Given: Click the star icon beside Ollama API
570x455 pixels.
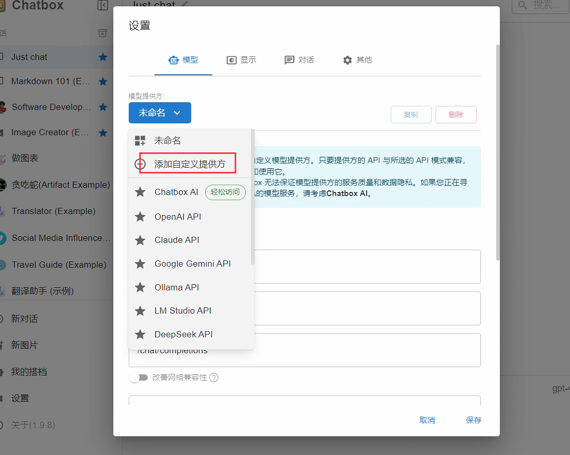Looking at the screenshot, I should (140, 287).
